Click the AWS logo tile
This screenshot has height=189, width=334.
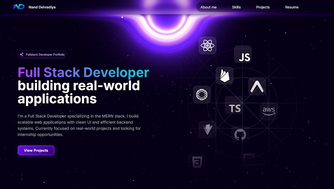pos(269,111)
